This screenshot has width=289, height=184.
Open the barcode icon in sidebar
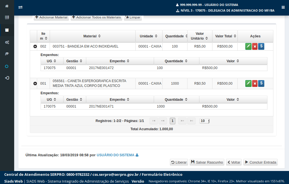(7, 18)
